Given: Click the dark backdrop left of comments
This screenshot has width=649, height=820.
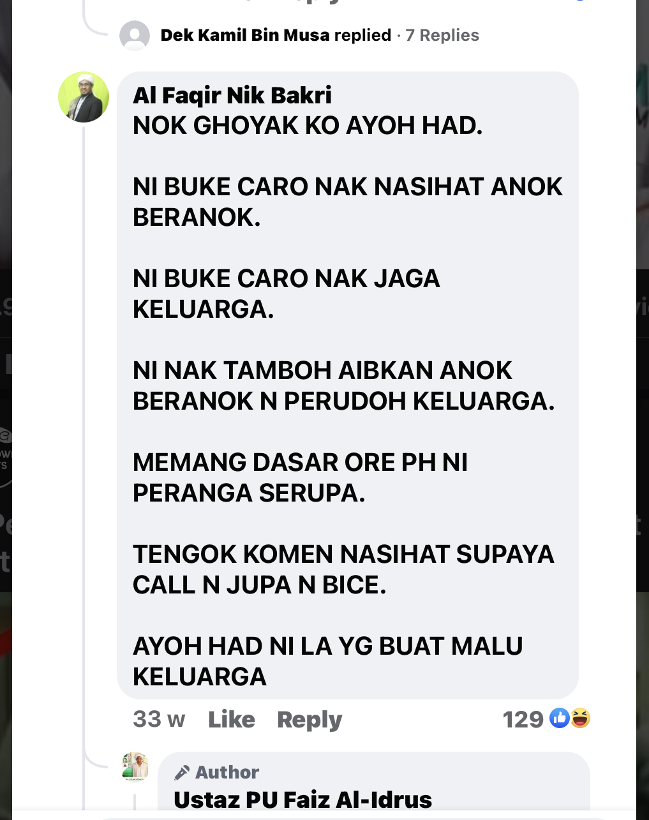Looking at the screenshot, I should click(x=6, y=408).
